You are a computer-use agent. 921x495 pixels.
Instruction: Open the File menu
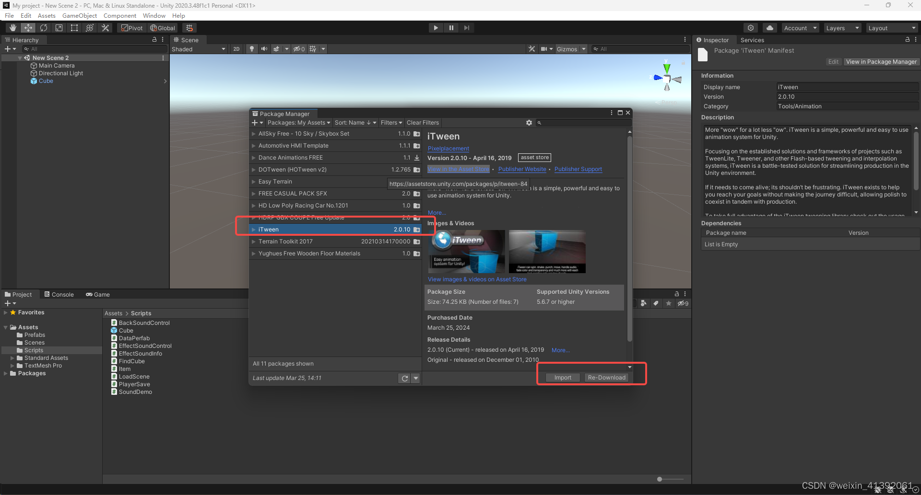coord(9,15)
